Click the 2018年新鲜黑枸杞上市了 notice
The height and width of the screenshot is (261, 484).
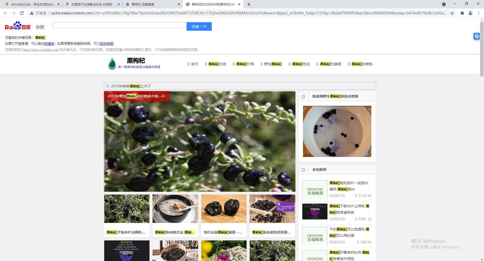(131, 86)
